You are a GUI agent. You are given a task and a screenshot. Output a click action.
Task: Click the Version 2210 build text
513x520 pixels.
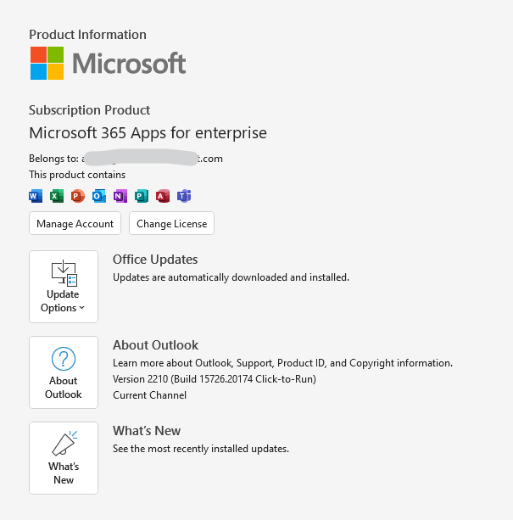[214, 379]
